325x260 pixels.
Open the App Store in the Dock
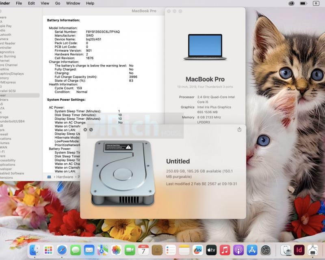tap(252, 250)
